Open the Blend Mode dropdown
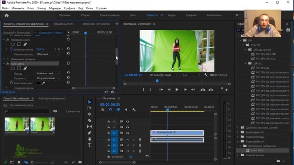 [48, 54]
